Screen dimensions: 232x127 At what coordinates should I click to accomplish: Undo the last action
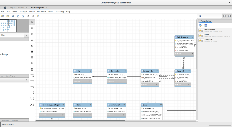click(18, 16)
